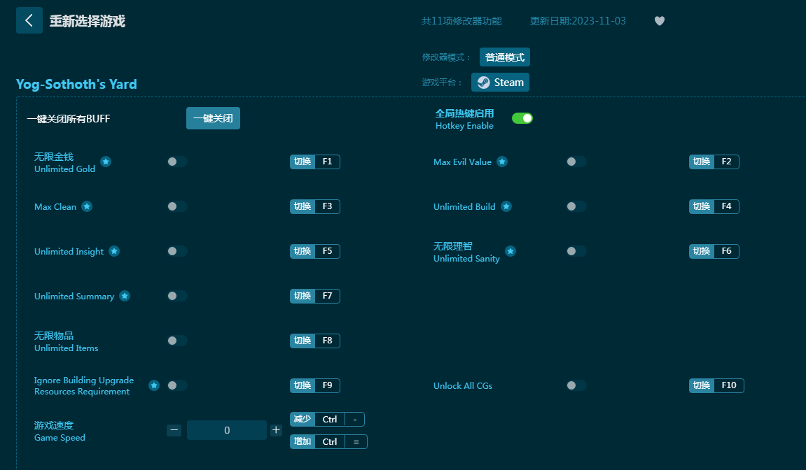This screenshot has height=470, width=806.
Task: Increase game speed with the plus button
Action: (x=276, y=430)
